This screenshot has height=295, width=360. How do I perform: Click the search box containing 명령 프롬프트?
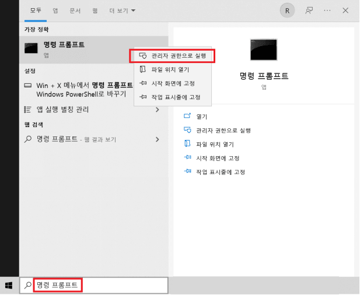(94, 285)
